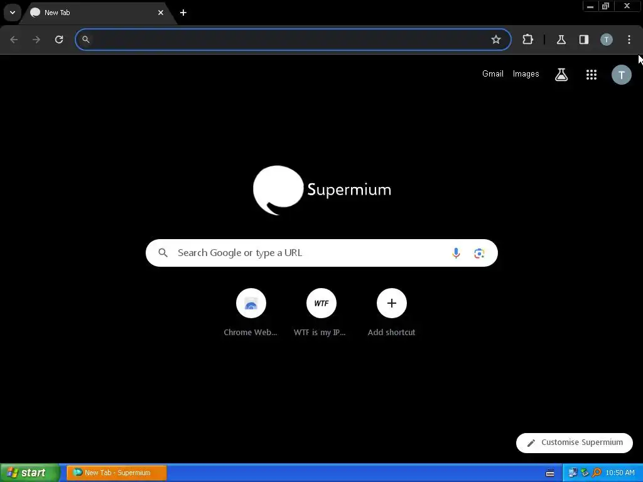The width and height of the screenshot is (643, 482).
Task: Click the magnifier icon in search box
Action: (x=163, y=253)
